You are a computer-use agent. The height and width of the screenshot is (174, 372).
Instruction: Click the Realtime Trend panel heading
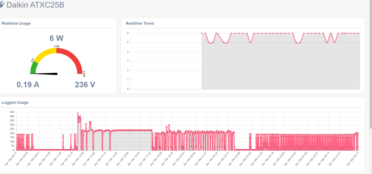[140, 23]
